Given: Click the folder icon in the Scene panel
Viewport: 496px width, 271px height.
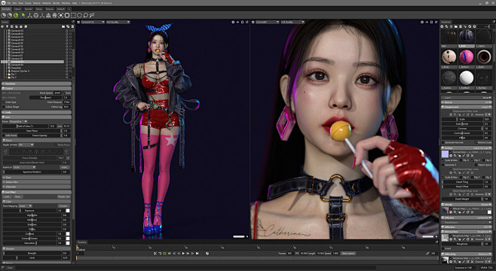Looking at the screenshot, I should (63, 26).
